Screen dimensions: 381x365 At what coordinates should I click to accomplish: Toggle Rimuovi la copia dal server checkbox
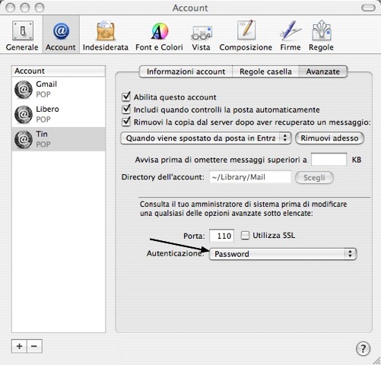click(x=126, y=122)
